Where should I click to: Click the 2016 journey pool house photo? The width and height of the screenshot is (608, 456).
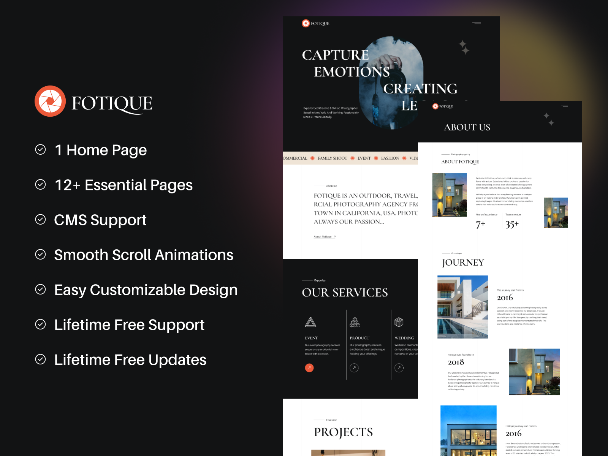(462, 307)
